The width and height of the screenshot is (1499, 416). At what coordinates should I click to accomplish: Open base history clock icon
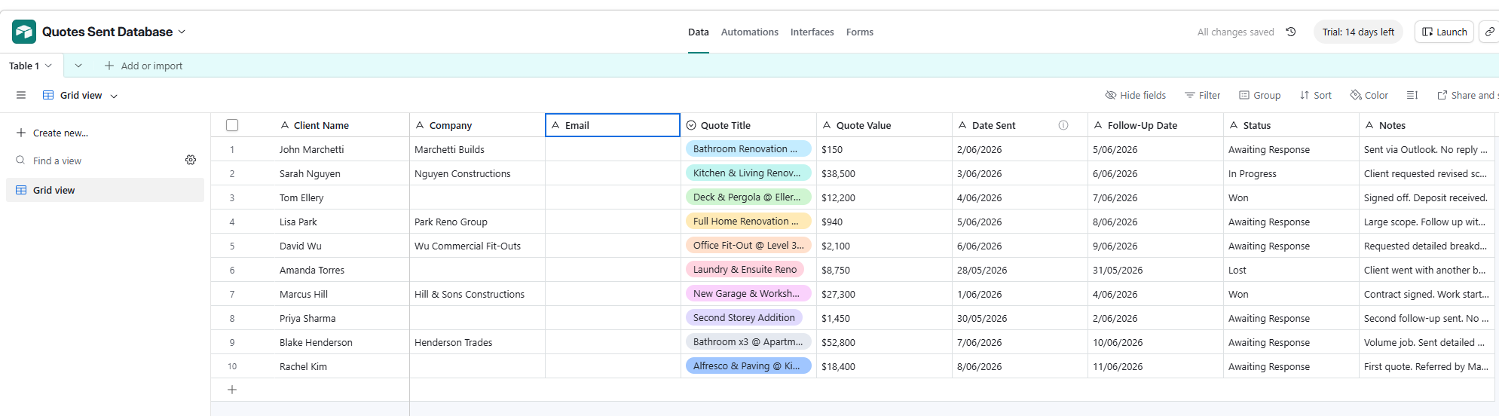pos(1291,32)
